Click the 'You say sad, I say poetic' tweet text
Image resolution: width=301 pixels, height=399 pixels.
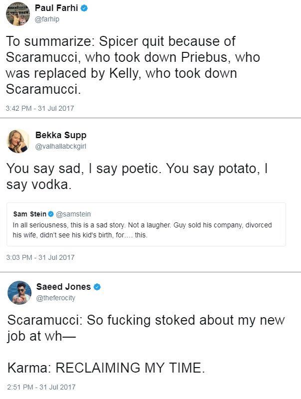pyautogui.click(x=137, y=177)
